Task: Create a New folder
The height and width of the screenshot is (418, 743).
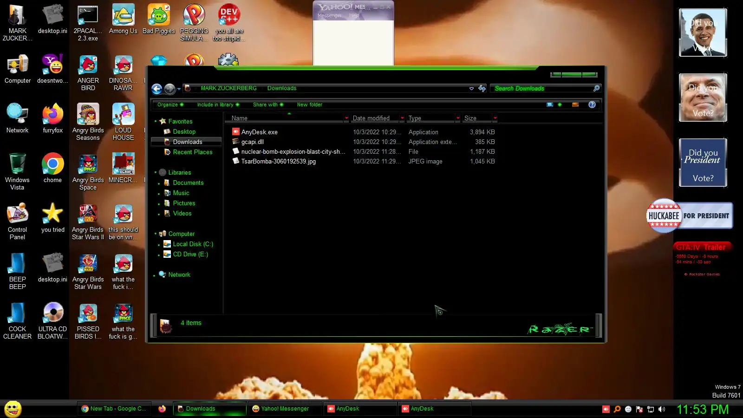Action: point(310,104)
